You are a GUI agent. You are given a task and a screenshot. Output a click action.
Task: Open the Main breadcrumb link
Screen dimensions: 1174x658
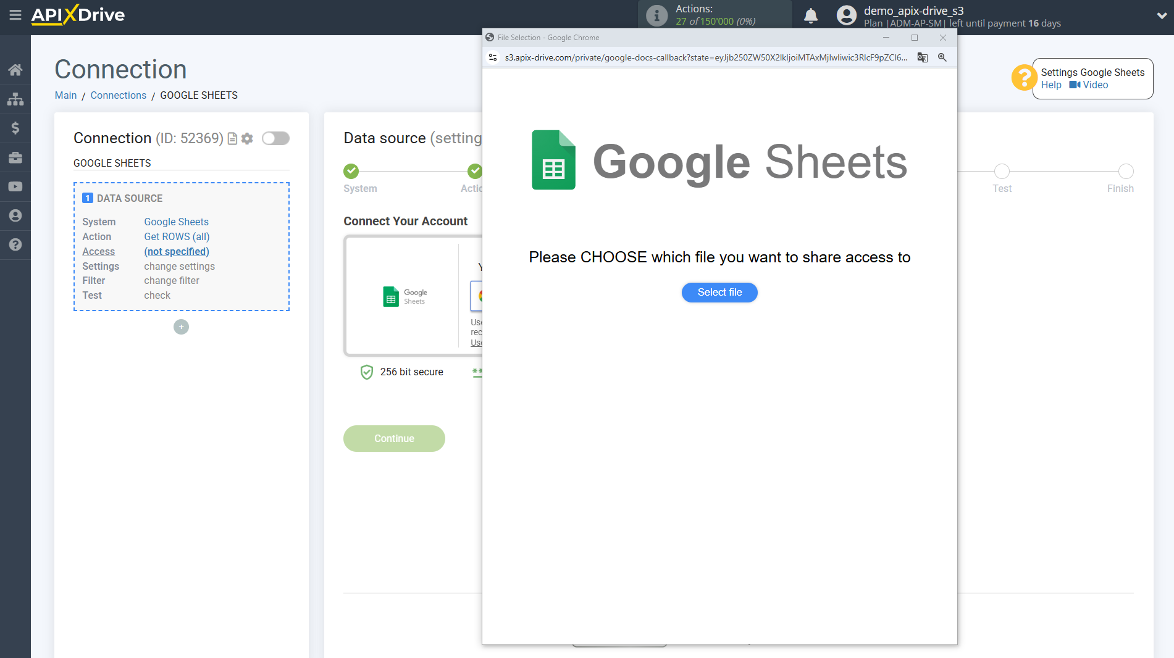(65, 95)
